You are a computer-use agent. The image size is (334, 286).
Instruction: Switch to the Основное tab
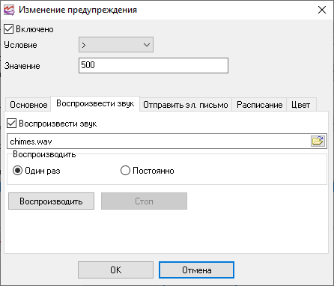(x=28, y=105)
